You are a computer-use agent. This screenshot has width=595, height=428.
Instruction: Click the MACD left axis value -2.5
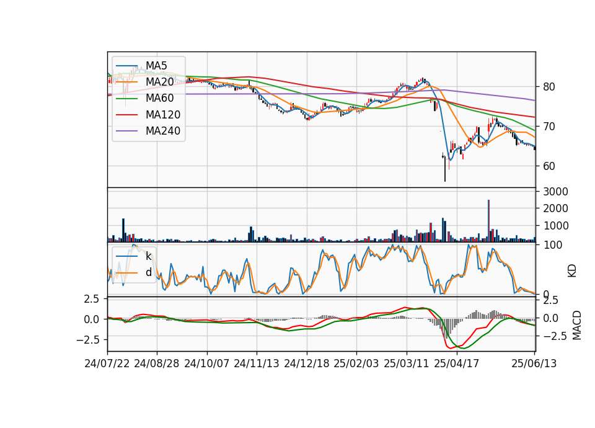pyautogui.click(x=87, y=339)
